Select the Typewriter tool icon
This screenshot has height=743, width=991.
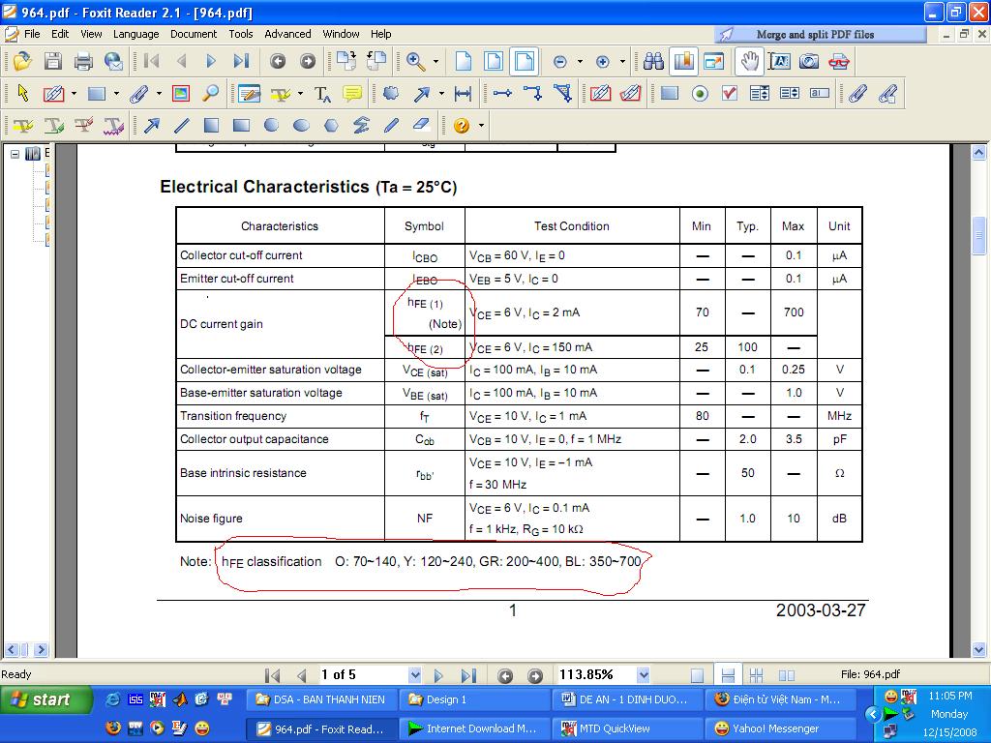pos(323,94)
